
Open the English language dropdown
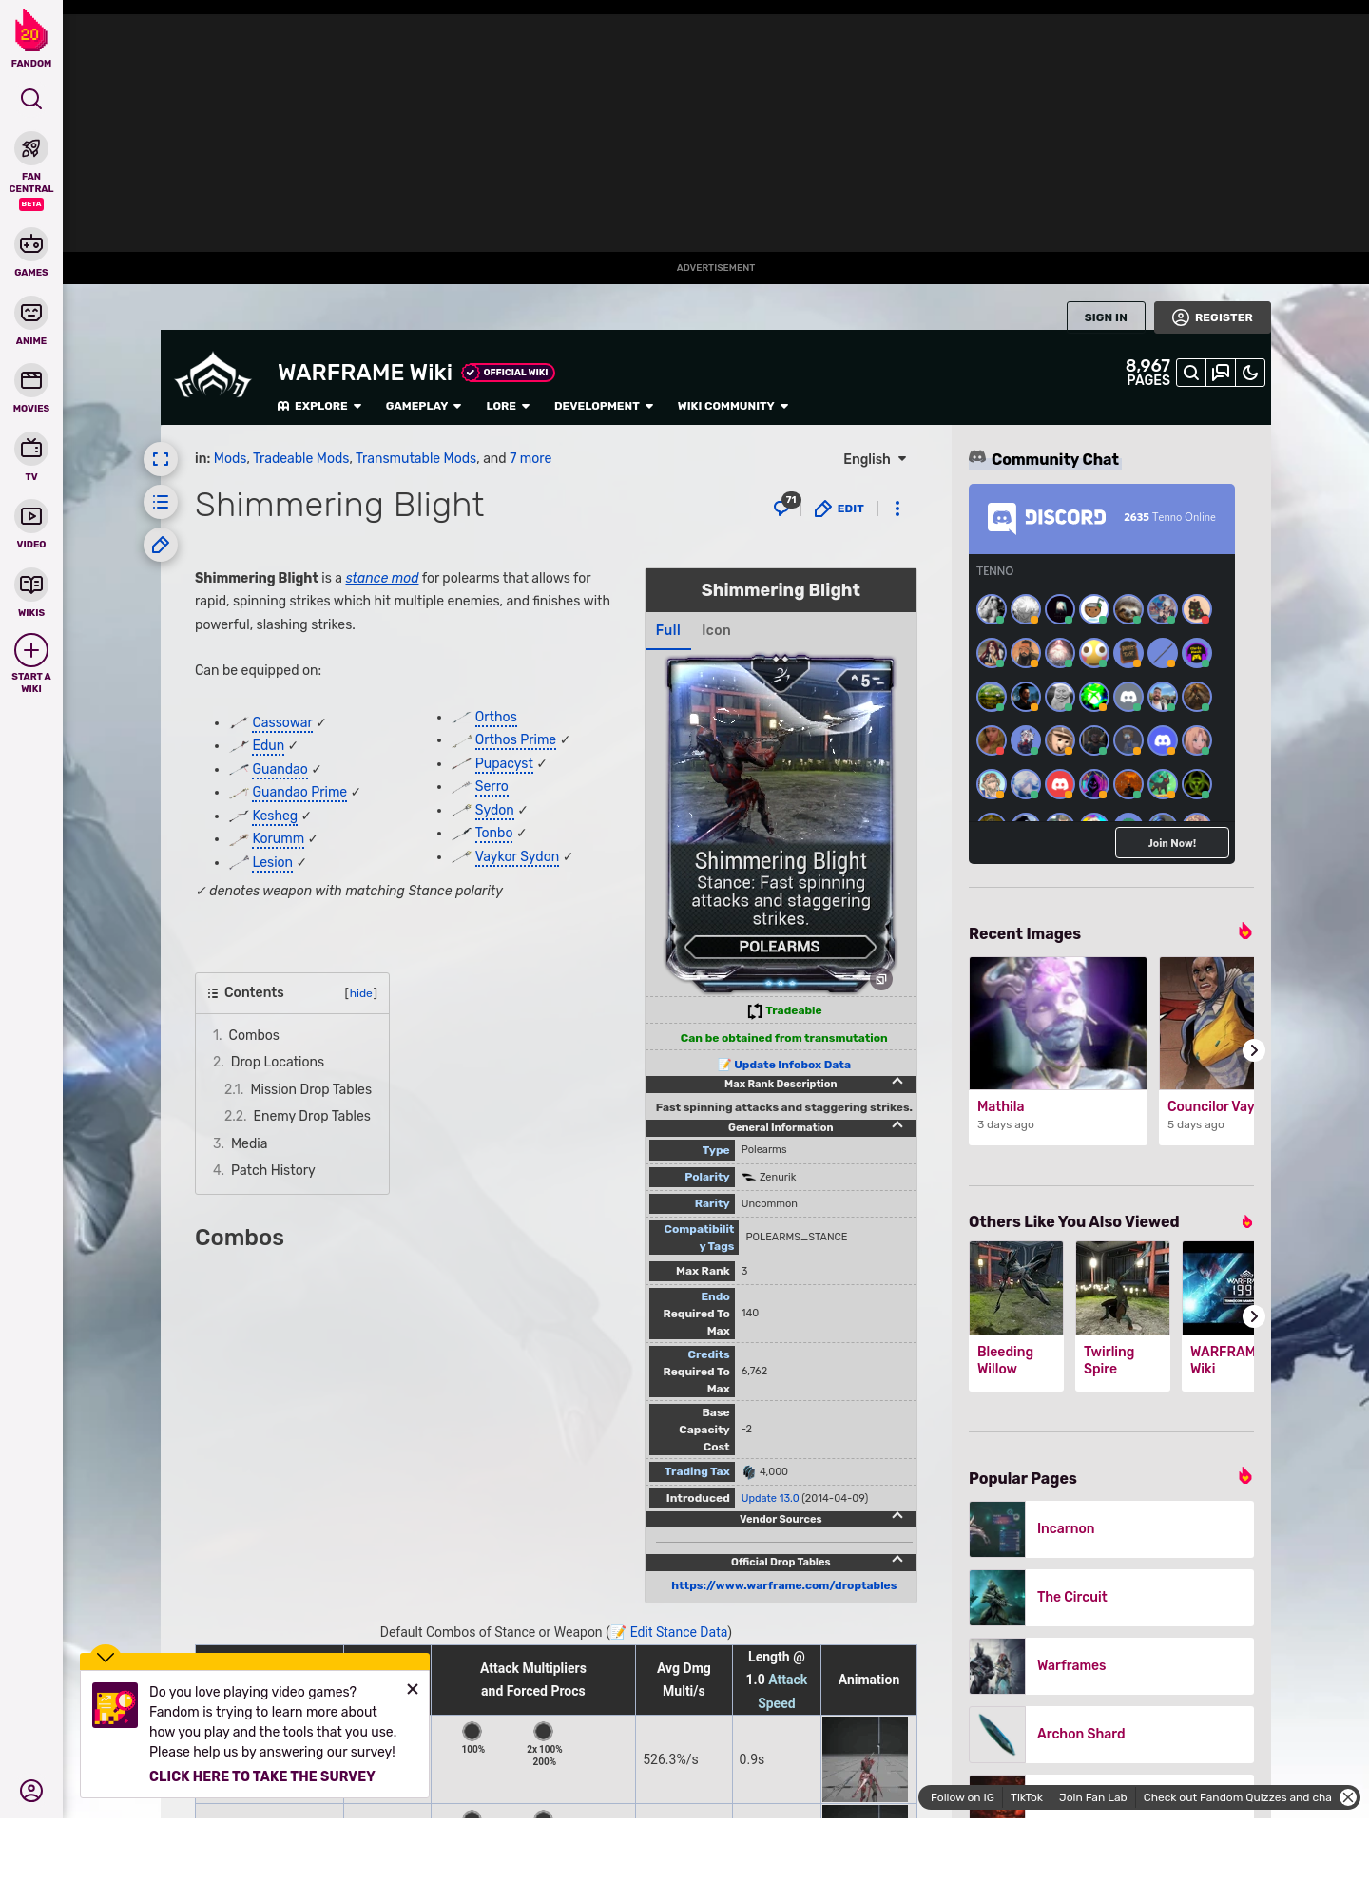click(x=875, y=459)
